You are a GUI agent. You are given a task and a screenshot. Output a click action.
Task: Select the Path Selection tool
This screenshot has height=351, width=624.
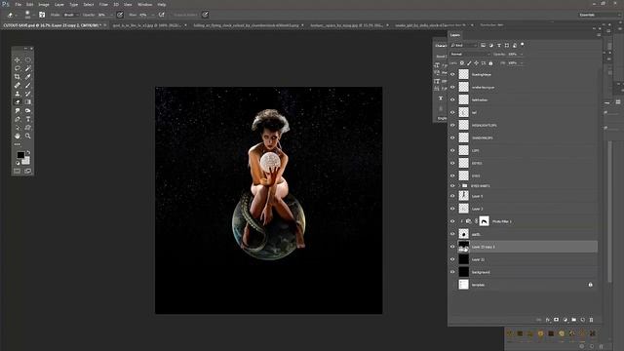(x=18, y=128)
